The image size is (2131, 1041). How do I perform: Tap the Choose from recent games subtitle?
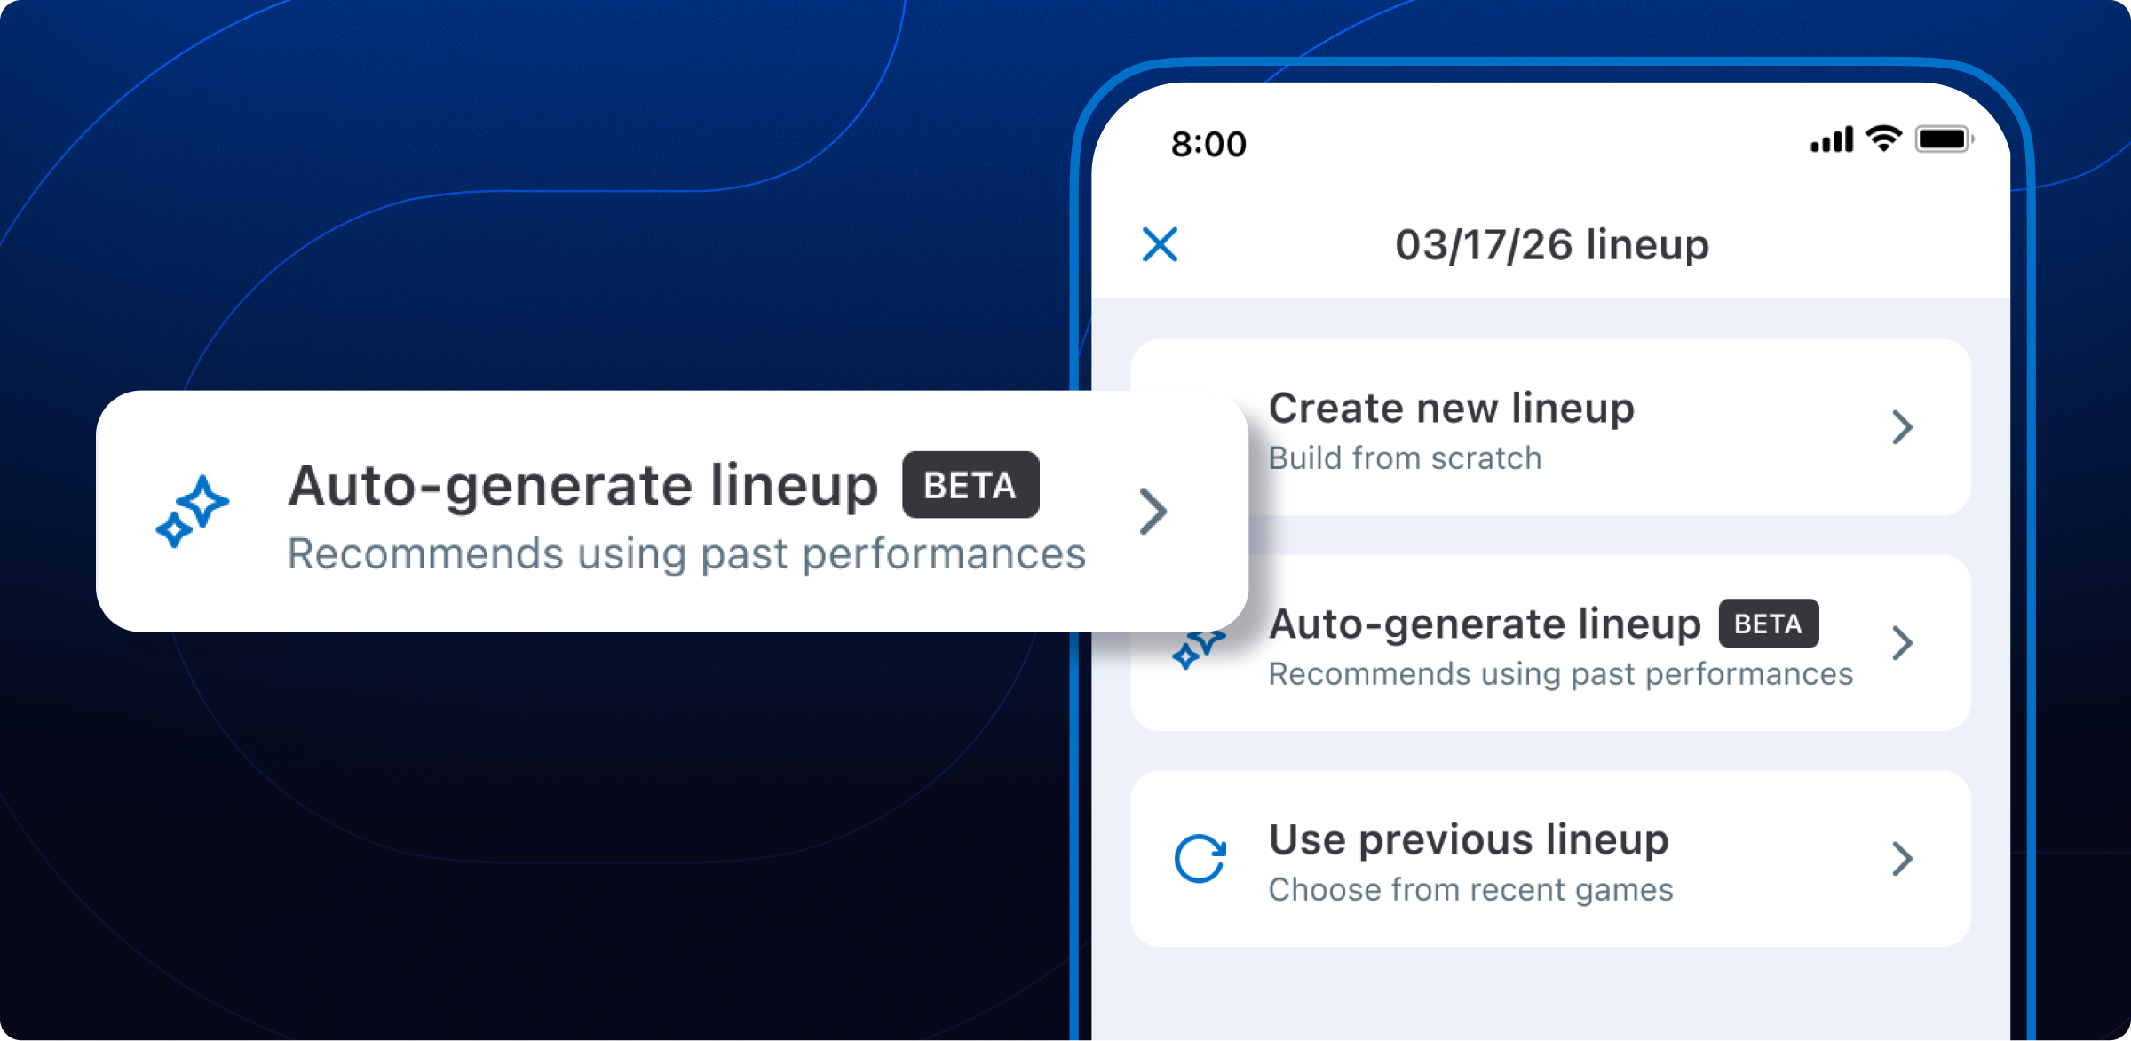(1470, 890)
